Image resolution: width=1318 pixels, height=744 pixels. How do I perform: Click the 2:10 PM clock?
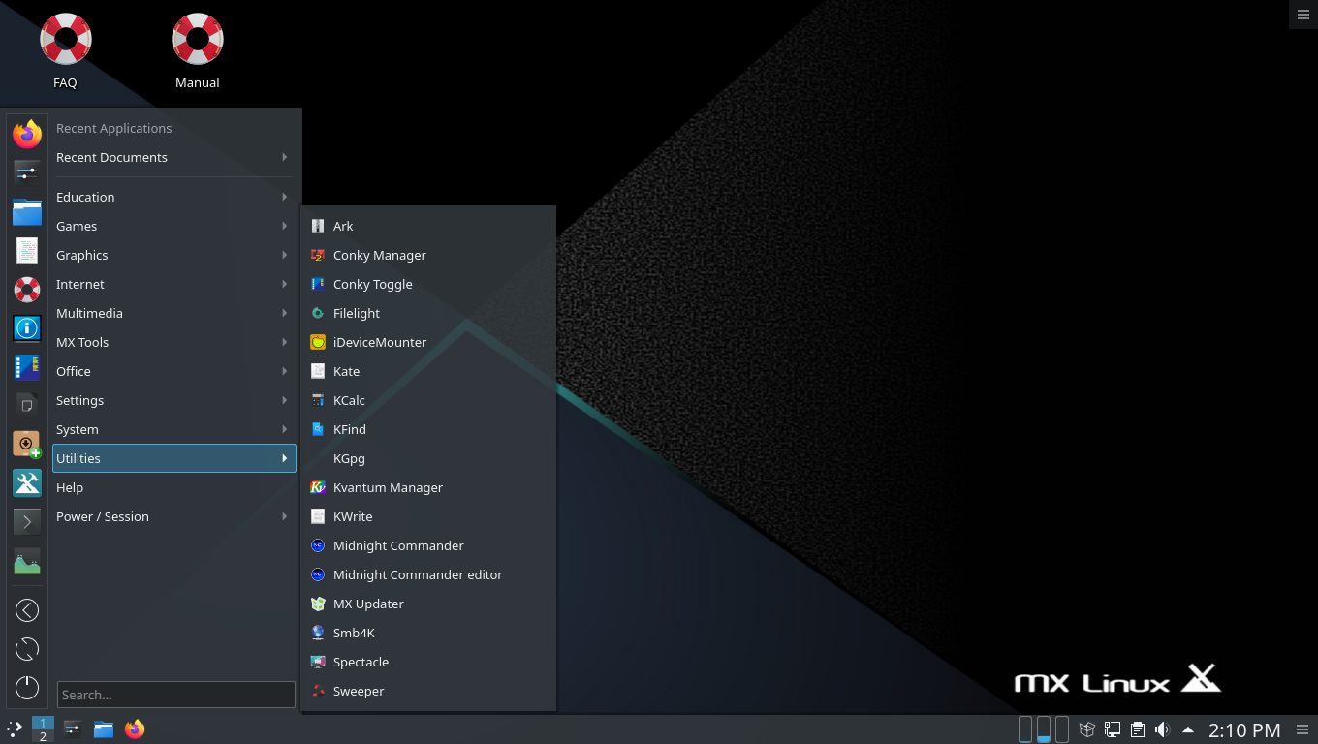point(1244,729)
